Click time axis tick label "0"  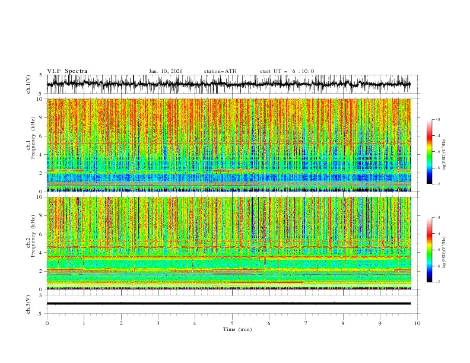click(x=47, y=323)
